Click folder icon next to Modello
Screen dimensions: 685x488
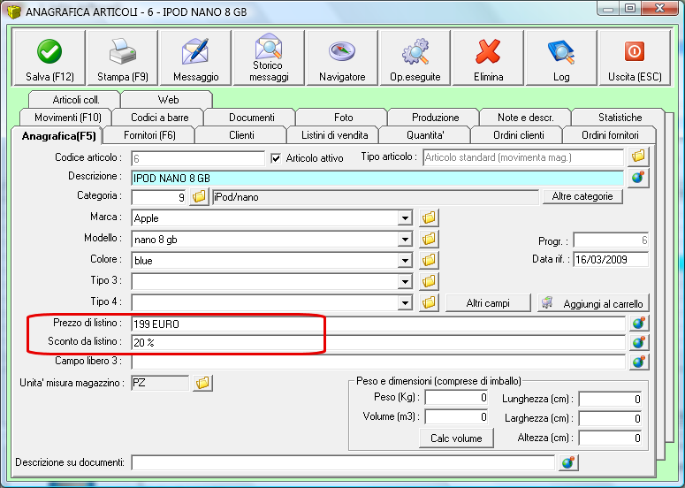coord(429,239)
